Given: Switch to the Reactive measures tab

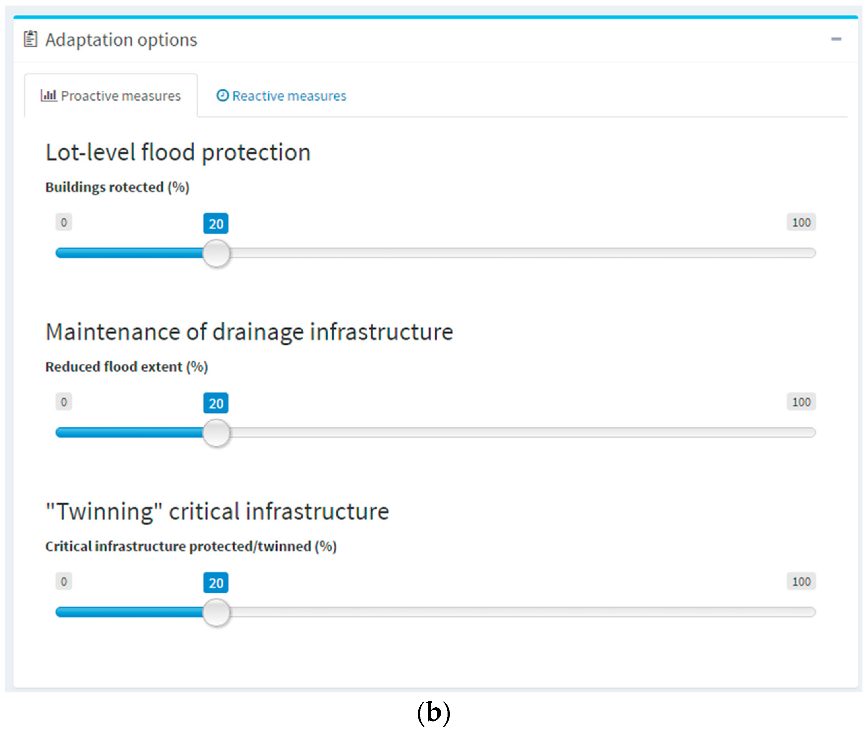Looking at the screenshot, I should point(282,96).
